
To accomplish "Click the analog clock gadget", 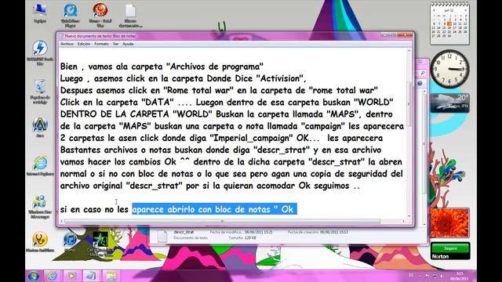I will [x=449, y=69].
